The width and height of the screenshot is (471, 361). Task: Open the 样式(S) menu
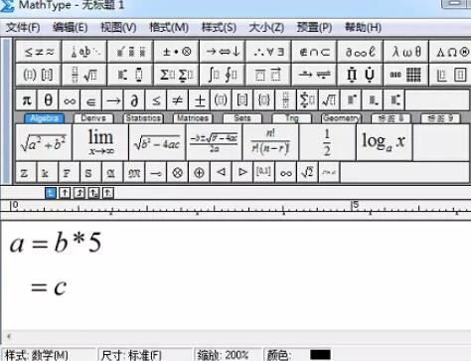219,27
